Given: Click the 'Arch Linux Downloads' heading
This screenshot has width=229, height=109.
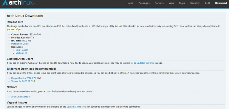Looking at the screenshot, I should coord(25,16).
